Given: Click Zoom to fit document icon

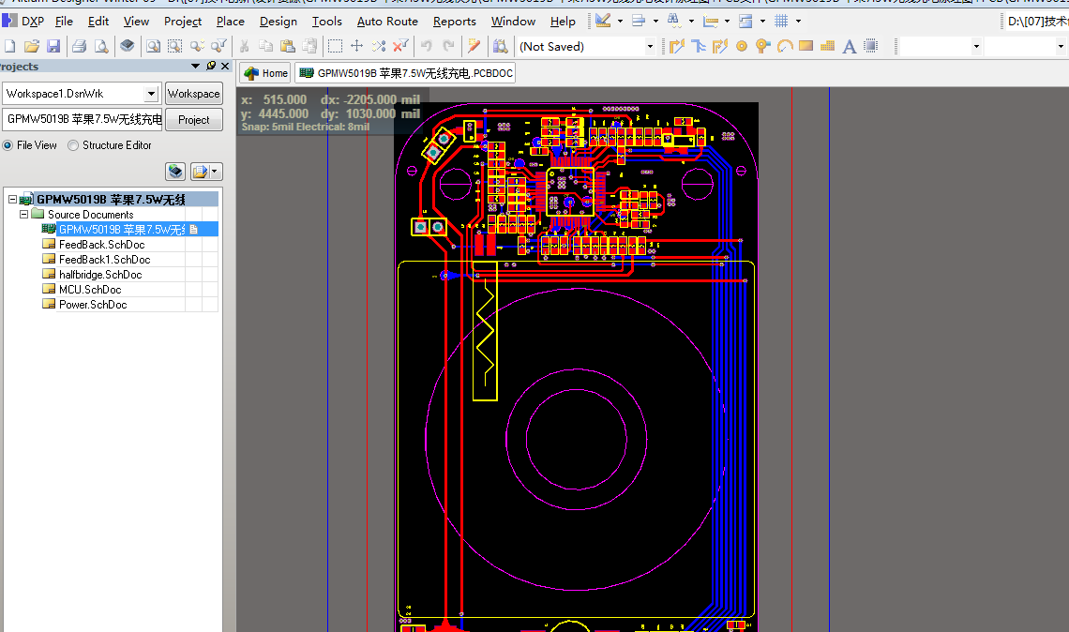Looking at the screenshot, I should pyautogui.click(x=154, y=46).
